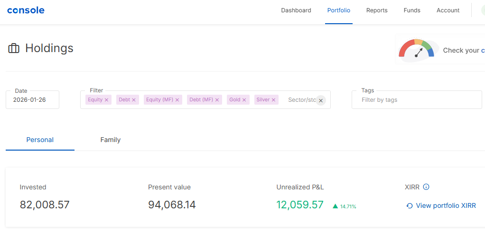Click refresh icon beside View portfolio XIRR
This screenshot has width=485, height=232.
coord(410,206)
